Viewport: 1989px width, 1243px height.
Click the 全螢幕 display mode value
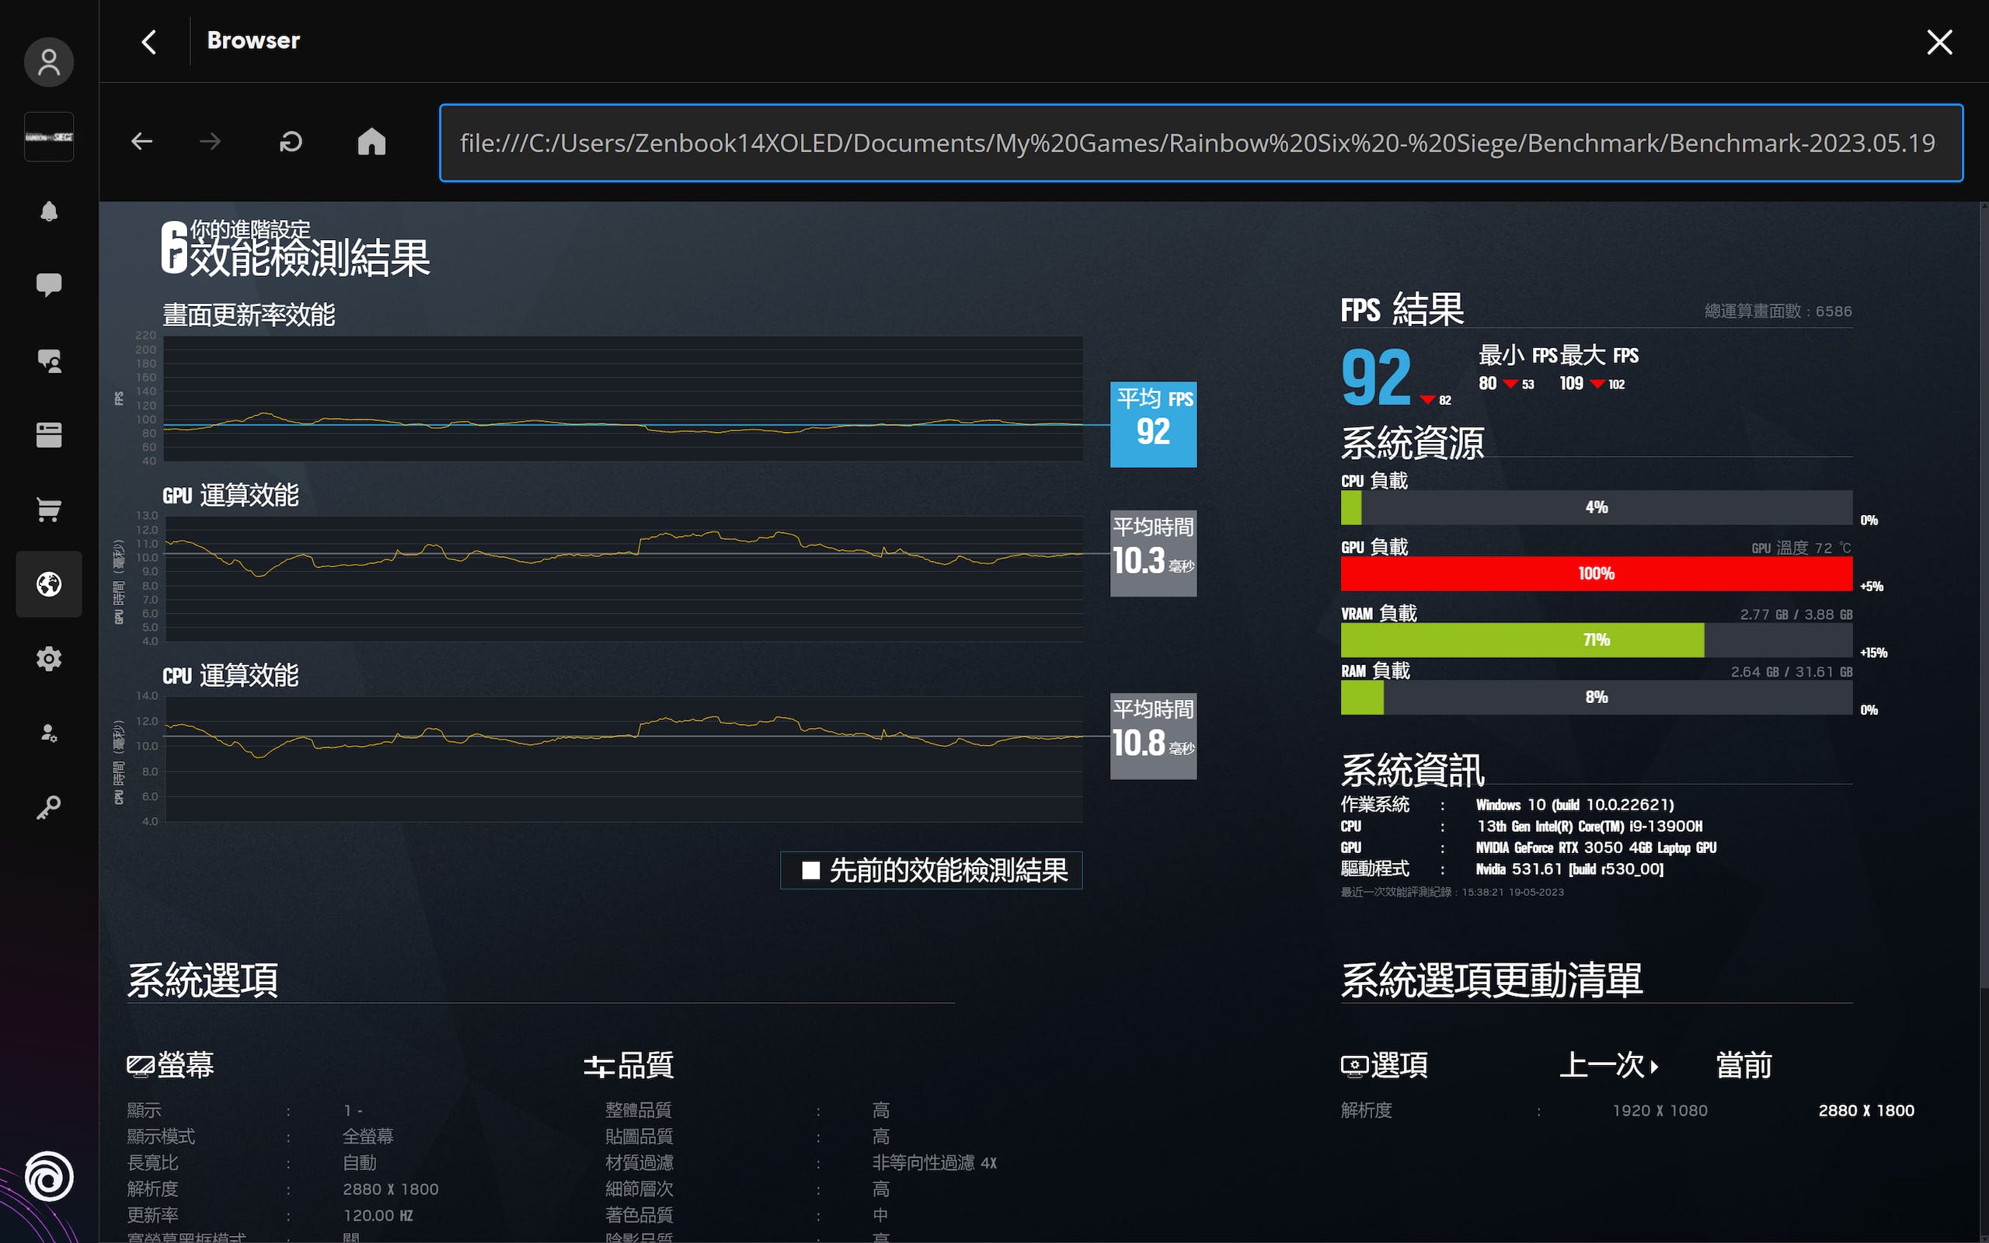(x=367, y=1136)
